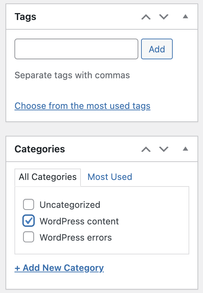The image size is (203, 293).
Task: Focus the tags text input field
Action: point(76,49)
